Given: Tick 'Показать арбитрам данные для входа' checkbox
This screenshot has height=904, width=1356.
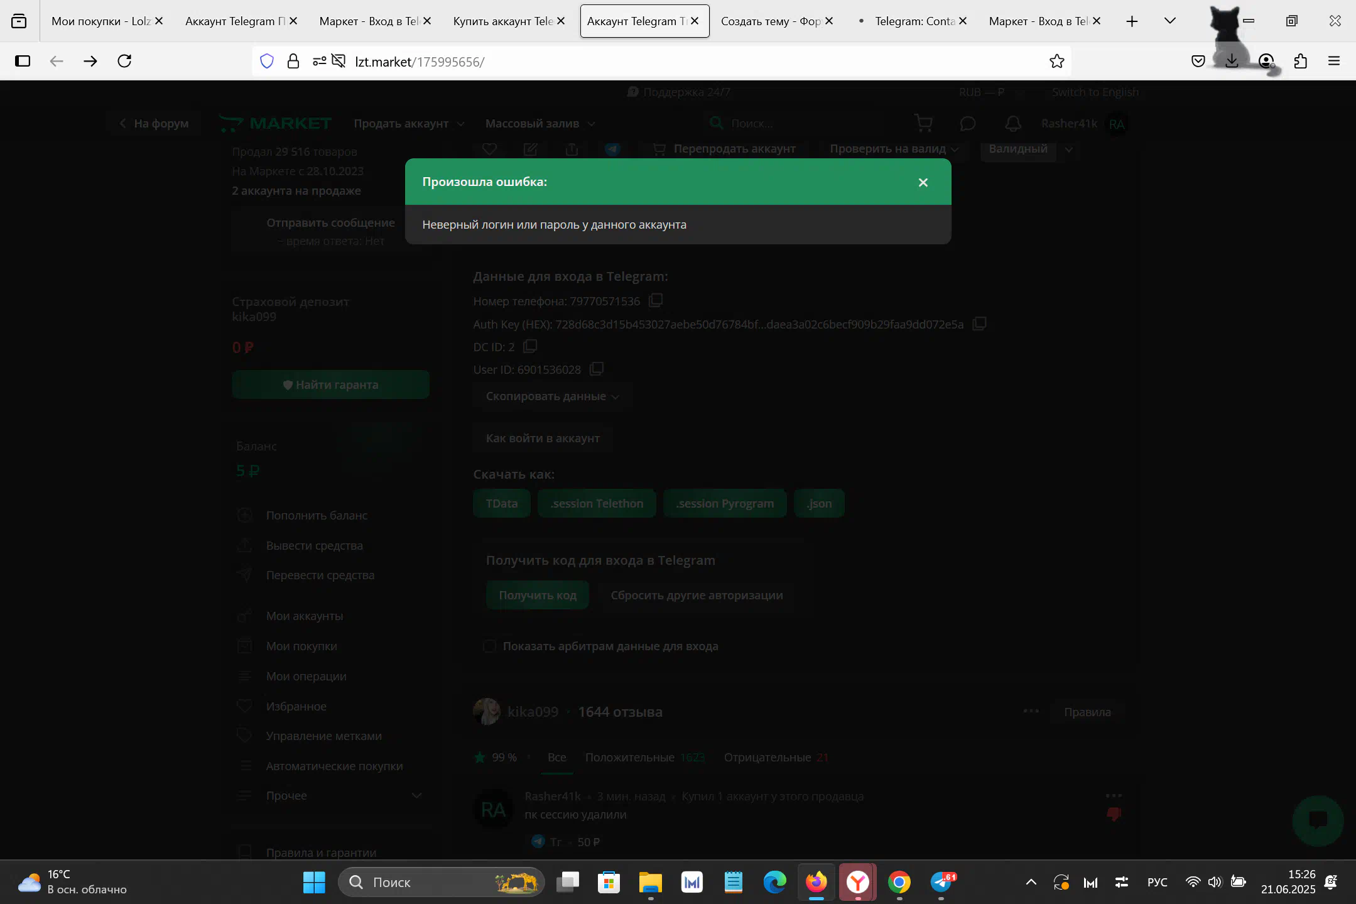Looking at the screenshot, I should tap(490, 646).
